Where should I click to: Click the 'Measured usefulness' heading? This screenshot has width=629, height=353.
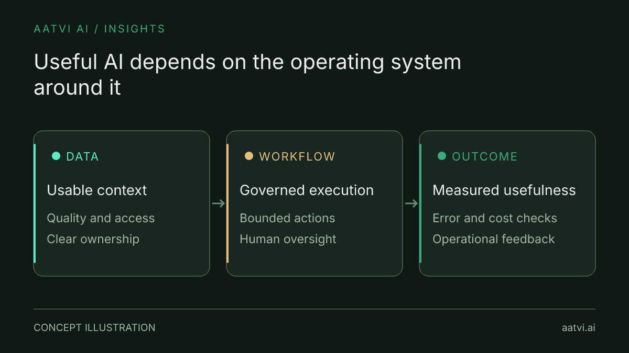(504, 190)
